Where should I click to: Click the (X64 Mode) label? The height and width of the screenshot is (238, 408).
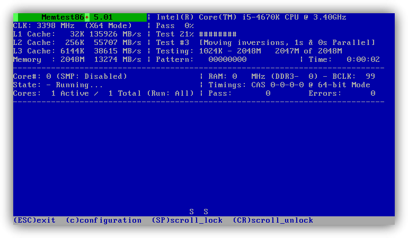[108, 26]
